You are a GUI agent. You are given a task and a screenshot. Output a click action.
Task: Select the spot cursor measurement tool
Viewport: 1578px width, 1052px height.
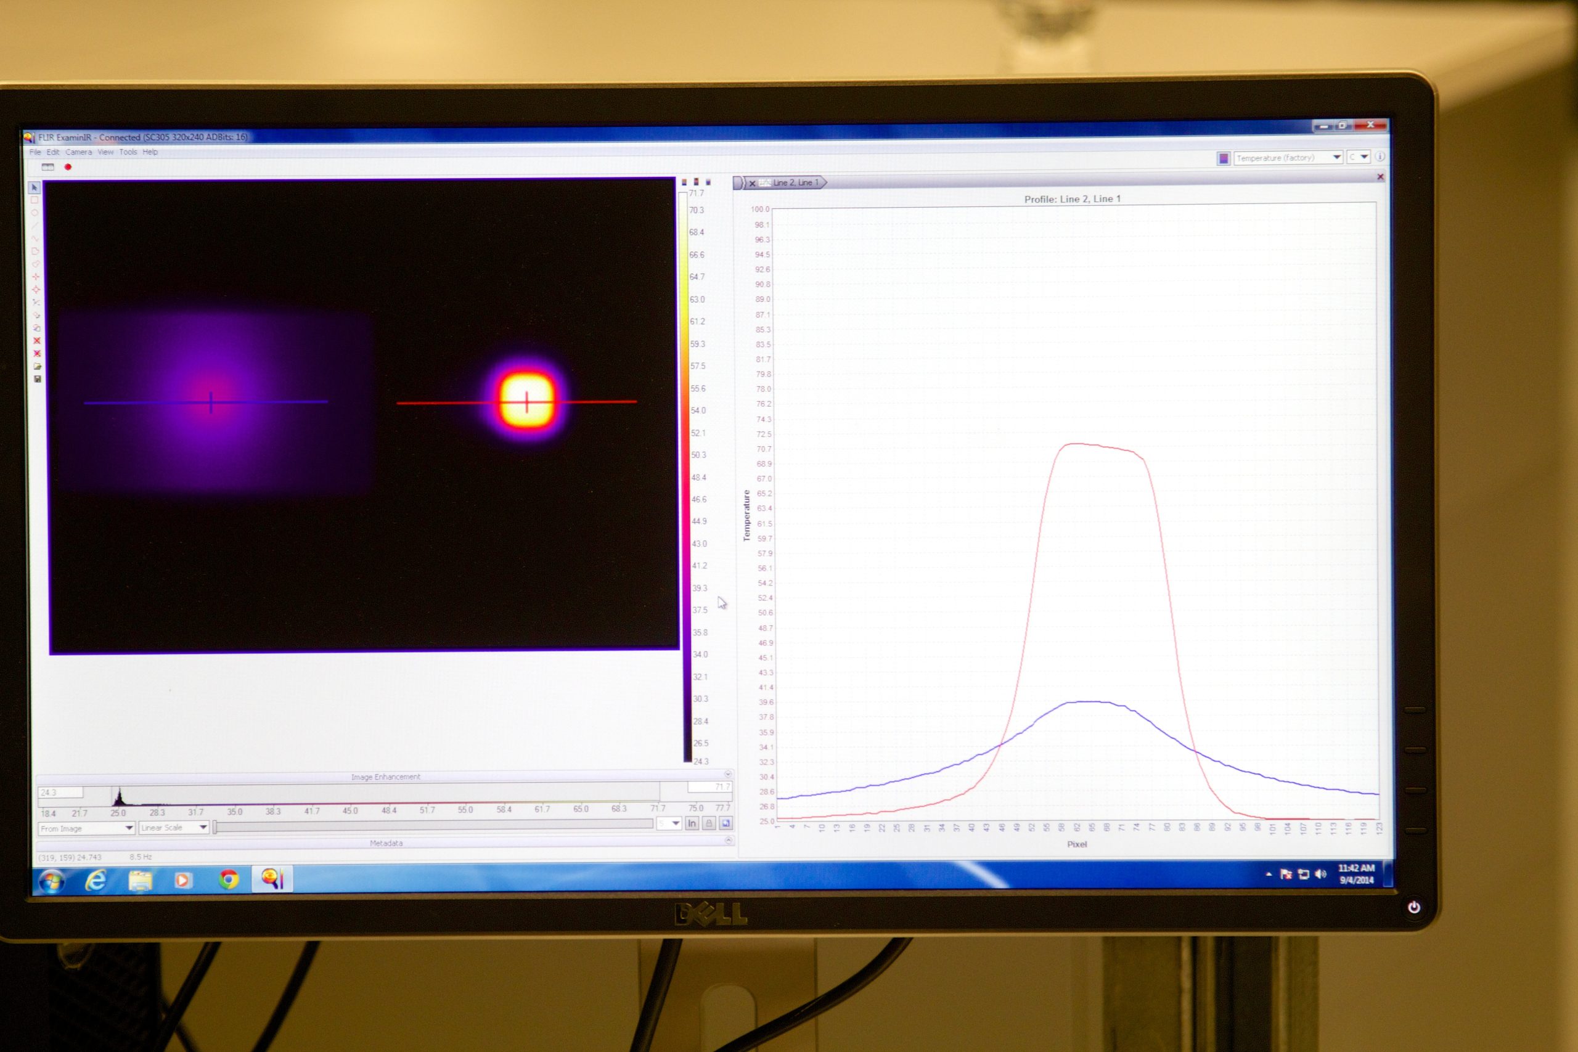[x=36, y=277]
